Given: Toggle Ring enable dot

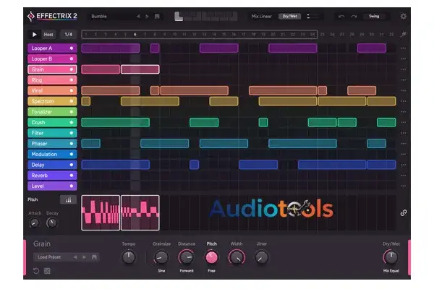Looking at the screenshot, I should pyautogui.click(x=72, y=80).
